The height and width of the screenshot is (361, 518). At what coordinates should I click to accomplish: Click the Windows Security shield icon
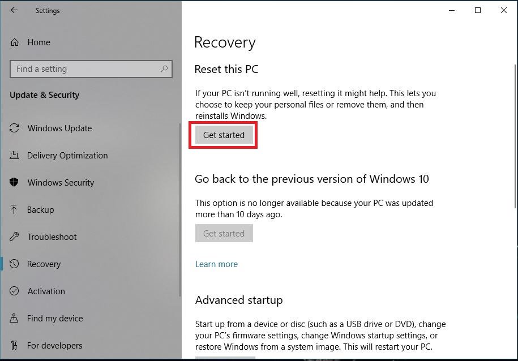tap(15, 183)
